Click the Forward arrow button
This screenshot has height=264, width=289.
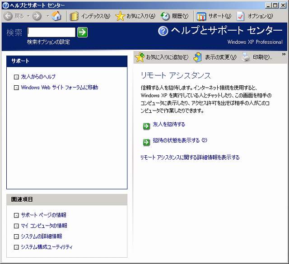click(37, 16)
